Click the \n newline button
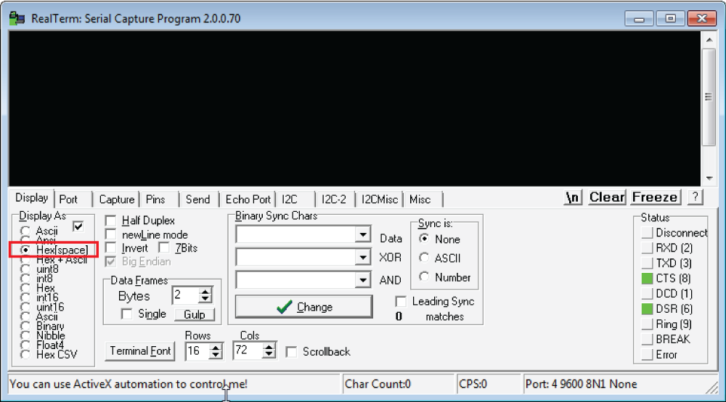 point(574,197)
